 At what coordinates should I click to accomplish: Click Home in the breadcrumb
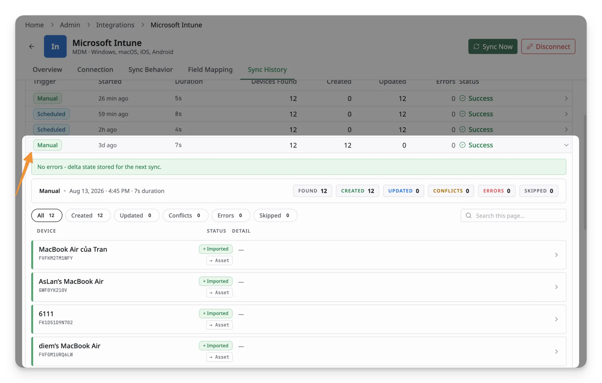tap(34, 25)
